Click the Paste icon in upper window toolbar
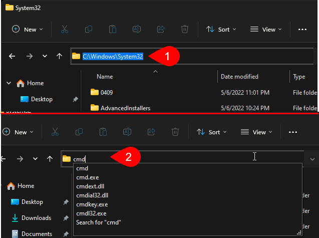319x238 pixels. (x=113, y=30)
